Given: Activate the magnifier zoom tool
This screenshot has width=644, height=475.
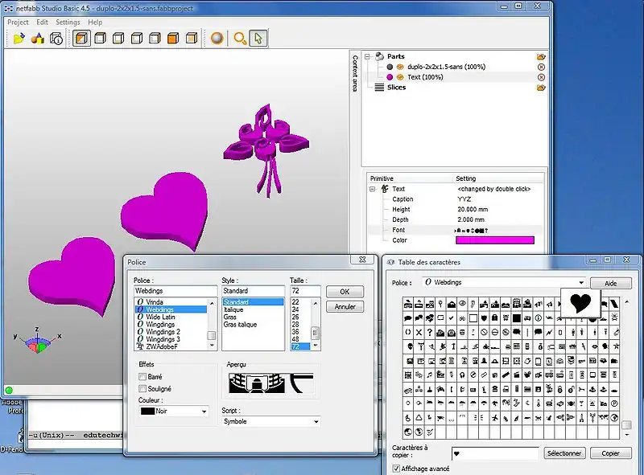Looking at the screenshot, I should (x=239, y=38).
